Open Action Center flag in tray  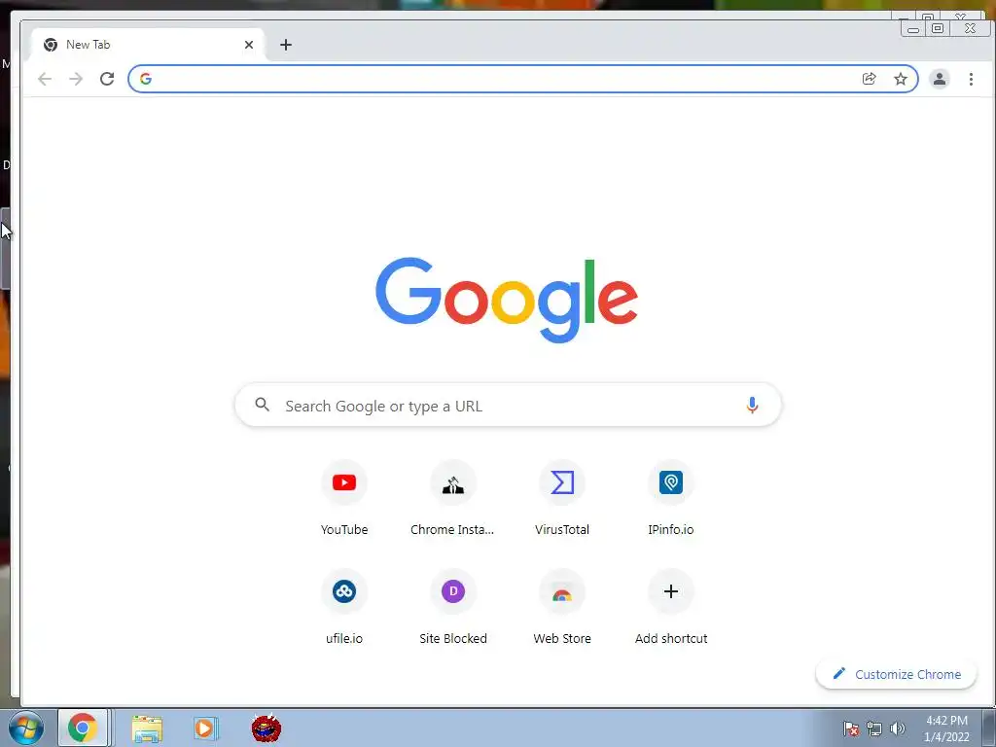click(x=851, y=729)
